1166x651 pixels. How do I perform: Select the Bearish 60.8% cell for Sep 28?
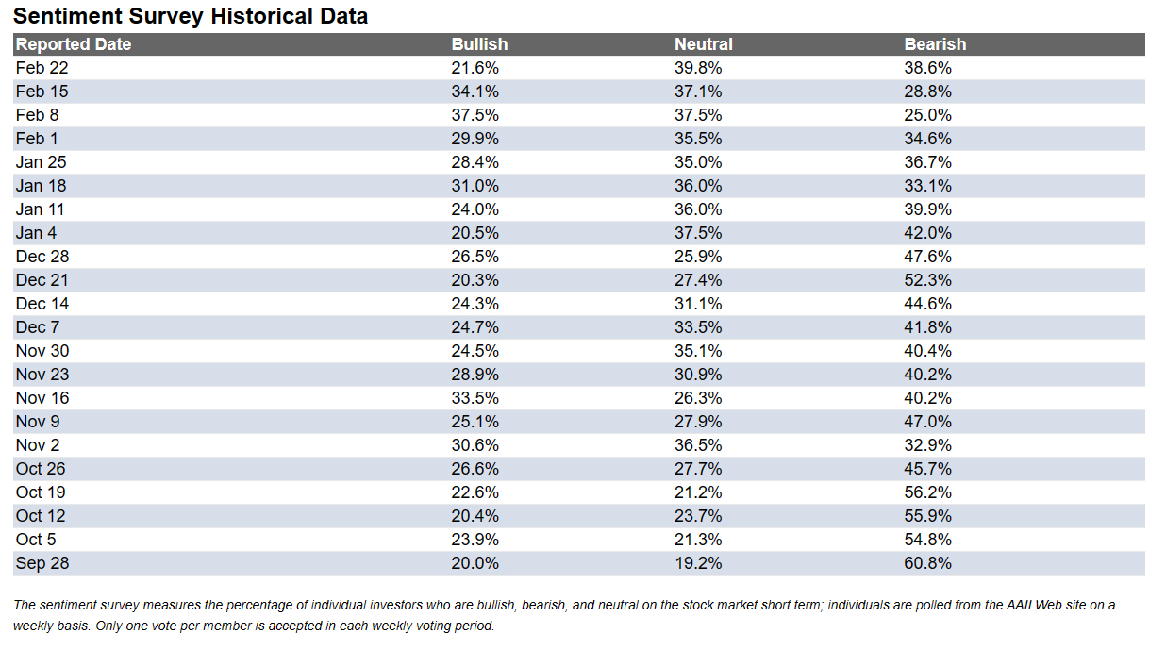point(928,563)
